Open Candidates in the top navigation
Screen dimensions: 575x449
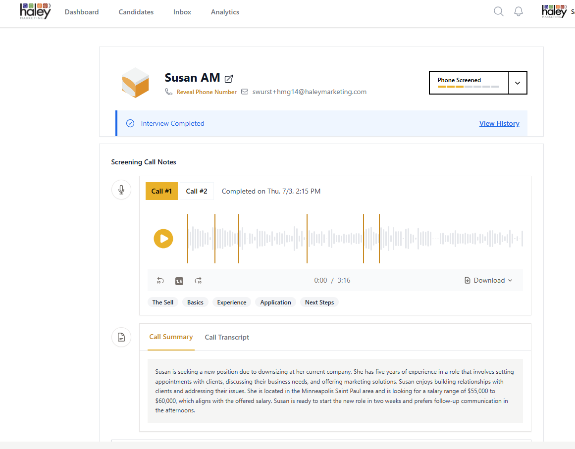point(136,12)
